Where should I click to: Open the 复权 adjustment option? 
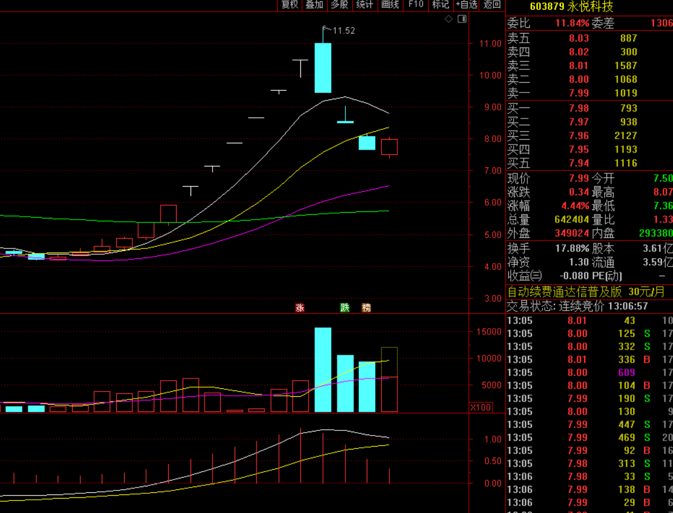pyautogui.click(x=290, y=5)
